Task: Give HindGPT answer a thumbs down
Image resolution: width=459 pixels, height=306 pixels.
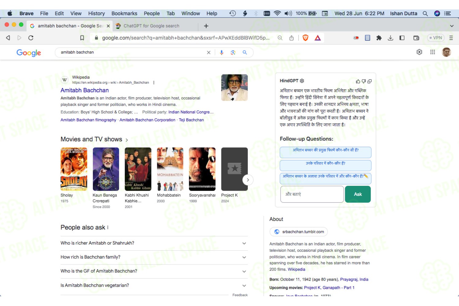Action: click(x=364, y=81)
